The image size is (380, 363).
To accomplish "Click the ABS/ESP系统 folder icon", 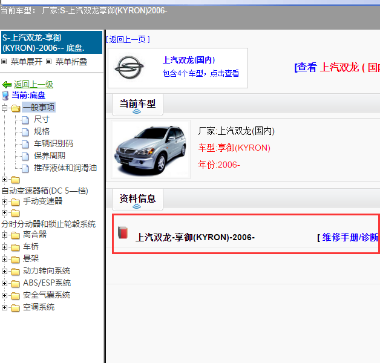I will point(15,284).
